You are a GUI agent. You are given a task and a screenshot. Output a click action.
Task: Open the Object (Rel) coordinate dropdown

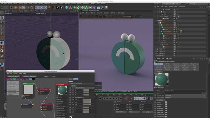121,112
